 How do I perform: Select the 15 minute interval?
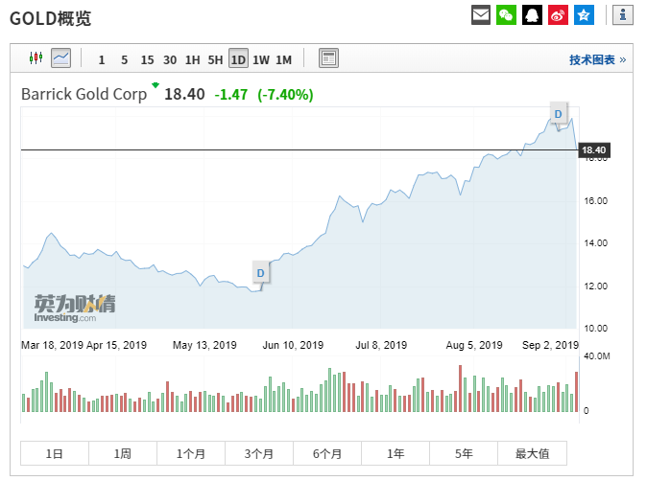click(147, 60)
